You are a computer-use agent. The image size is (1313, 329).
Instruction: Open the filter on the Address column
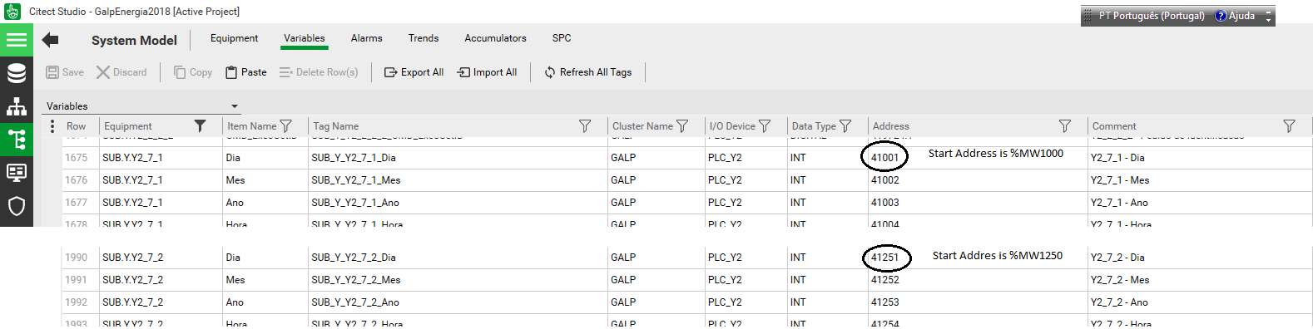[1065, 126]
